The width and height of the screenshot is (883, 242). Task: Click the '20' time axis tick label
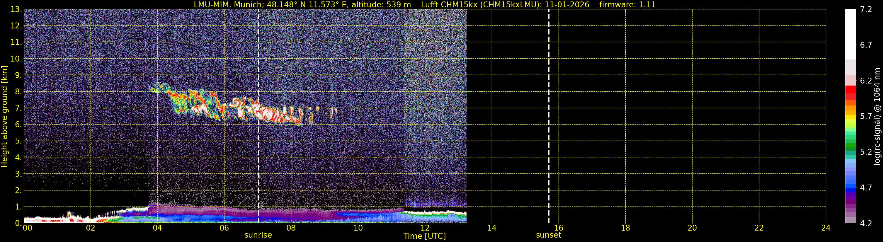[692, 228]
